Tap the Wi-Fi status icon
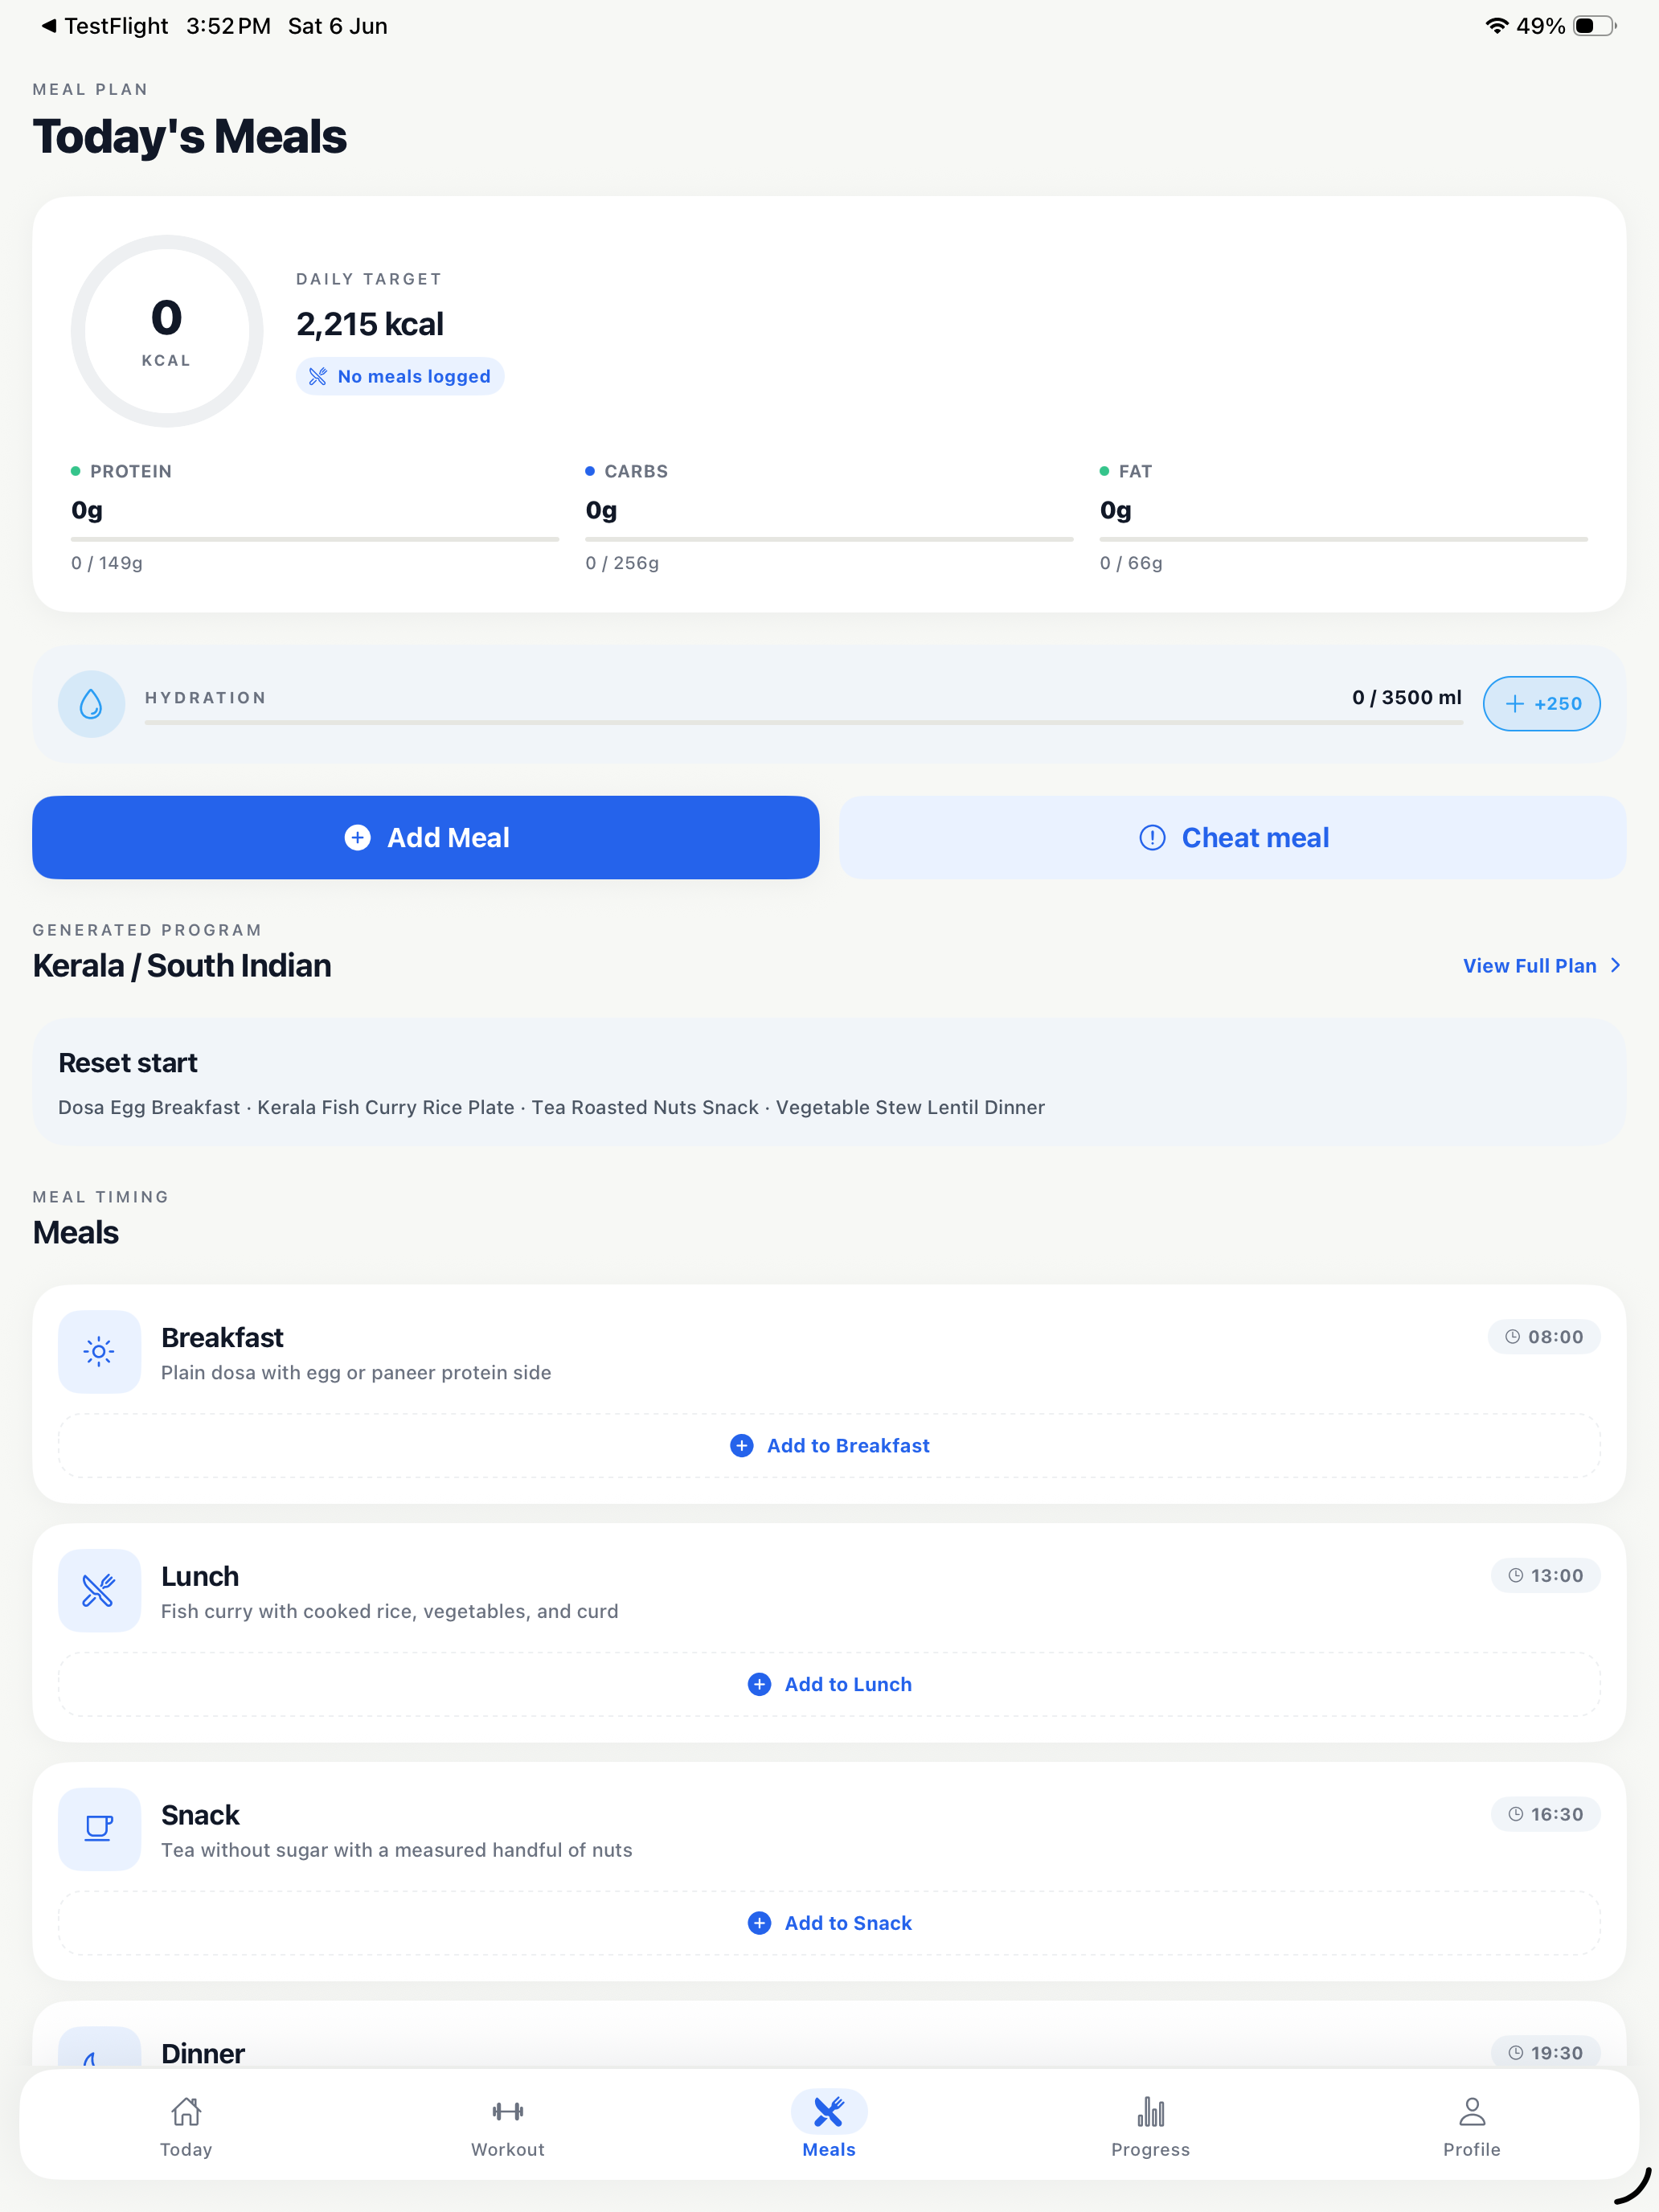The width and height of the screenshot is (1659, 2212). pyautogui.click(x=1496, y=26)
